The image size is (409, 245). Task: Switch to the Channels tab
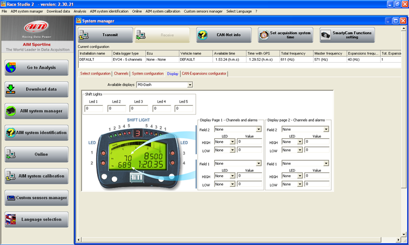pos(121,73)
